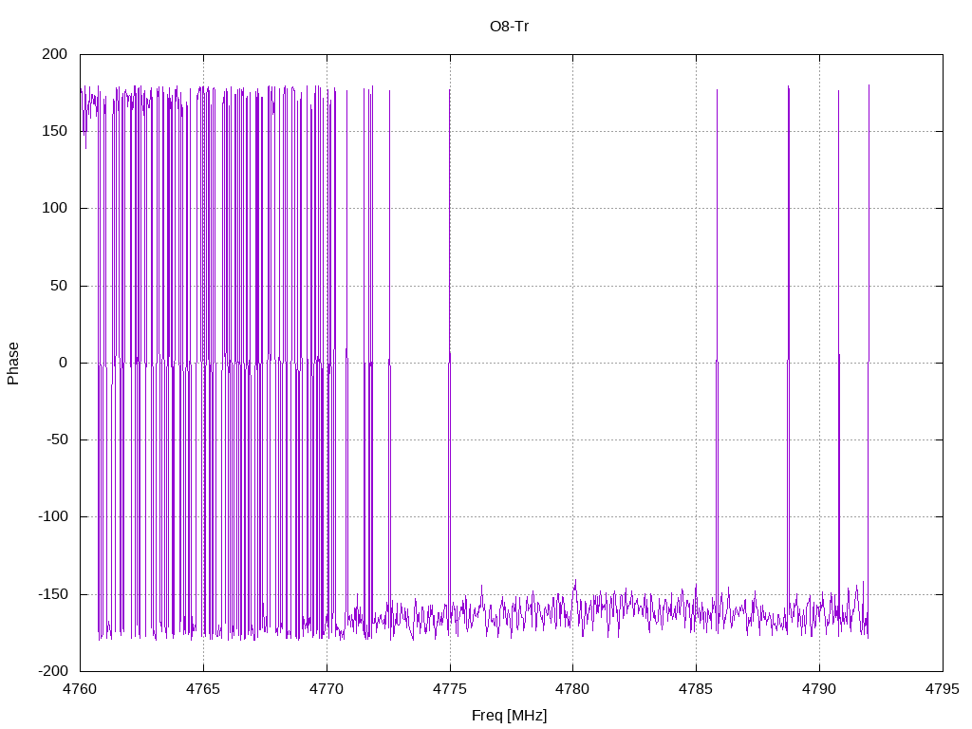Image resolution: width=972 pixels, height=729 pixels.
Task: Click the 4790 x-axis tick label
Action: click(819, 689)
